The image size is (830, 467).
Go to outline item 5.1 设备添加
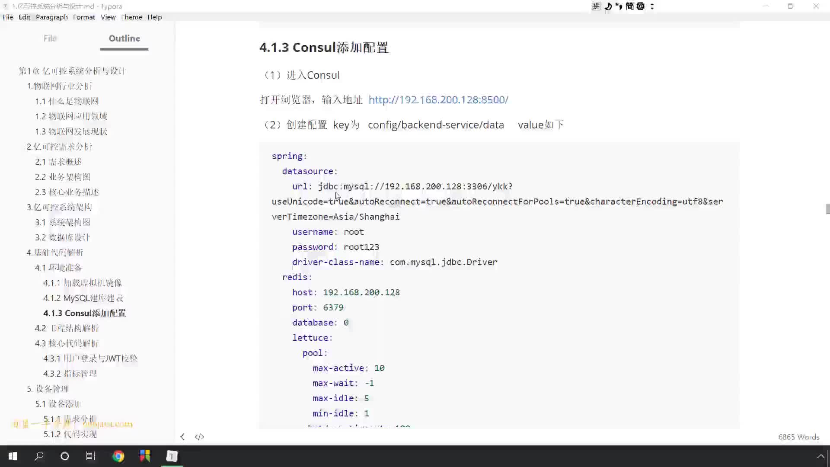point(58,404)
